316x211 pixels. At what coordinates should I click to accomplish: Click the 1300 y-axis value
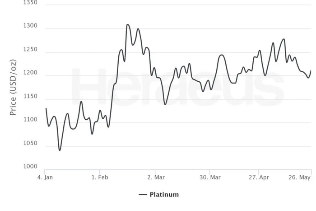(x=30, y=27)
